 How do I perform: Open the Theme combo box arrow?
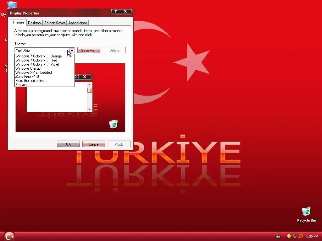(x=72, y=51)
